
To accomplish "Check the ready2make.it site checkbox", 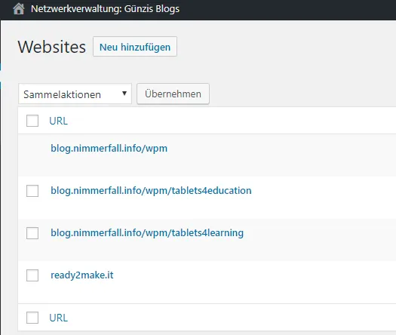I will (x=32, y=275).
